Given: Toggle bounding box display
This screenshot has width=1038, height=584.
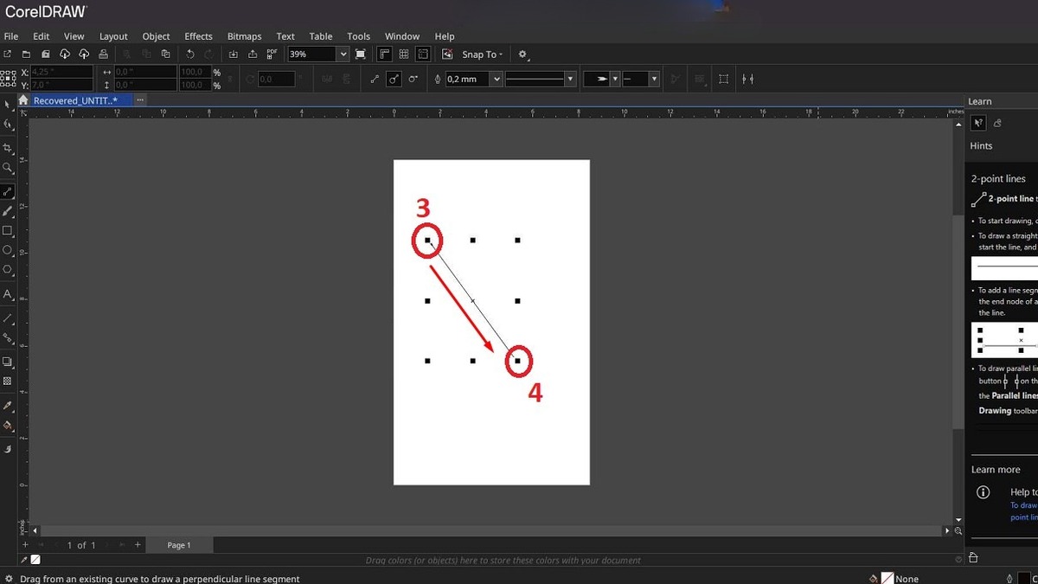Looking at the screenshot, I should click(x=723, y=79).
